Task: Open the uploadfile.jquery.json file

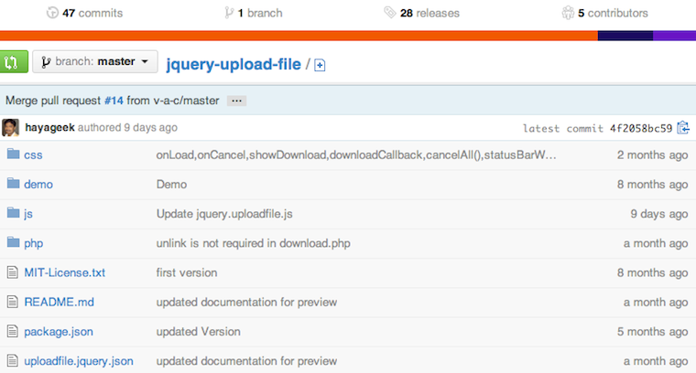Action: pyautogui.click(x=79, y=361)
